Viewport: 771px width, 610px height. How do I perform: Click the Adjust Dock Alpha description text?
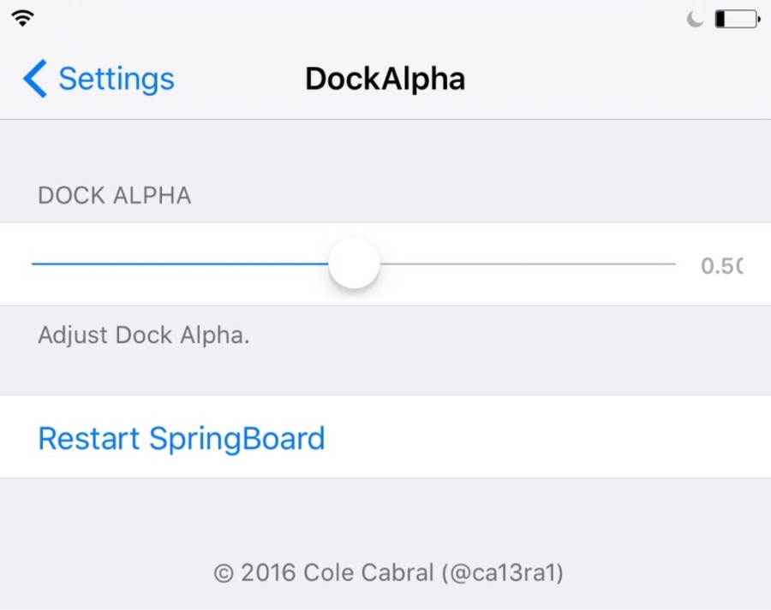pos(144,335)
